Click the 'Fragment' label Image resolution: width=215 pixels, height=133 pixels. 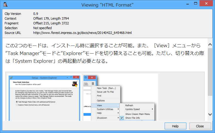[12, 23]
